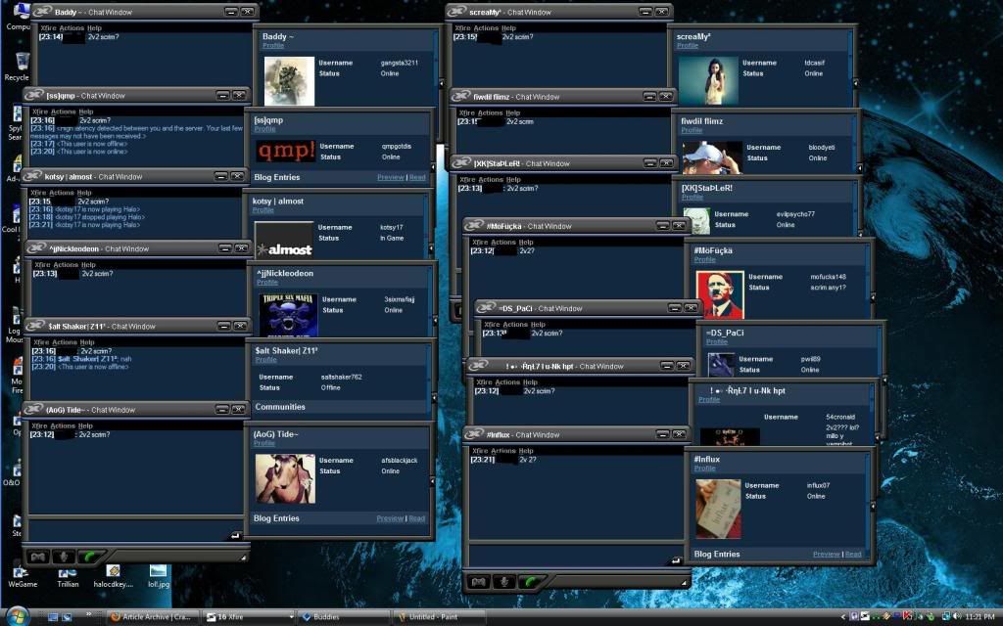Click the gamepad icon in Tide chat window
Screen dimensions: 1003x626
(x=38, y=557)
